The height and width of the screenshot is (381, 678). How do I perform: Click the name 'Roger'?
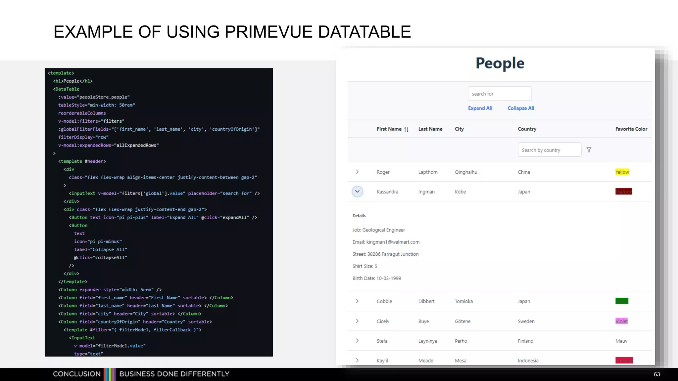pyautogui.click(x=383, y=172)
